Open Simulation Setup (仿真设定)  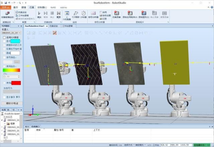pos(21,12)
